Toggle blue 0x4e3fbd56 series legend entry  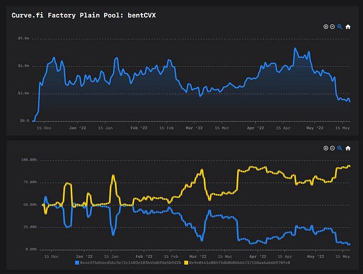[x=128, y=263]
